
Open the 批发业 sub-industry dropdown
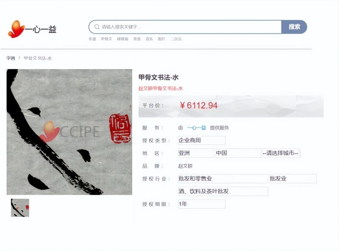pos(293,178)
